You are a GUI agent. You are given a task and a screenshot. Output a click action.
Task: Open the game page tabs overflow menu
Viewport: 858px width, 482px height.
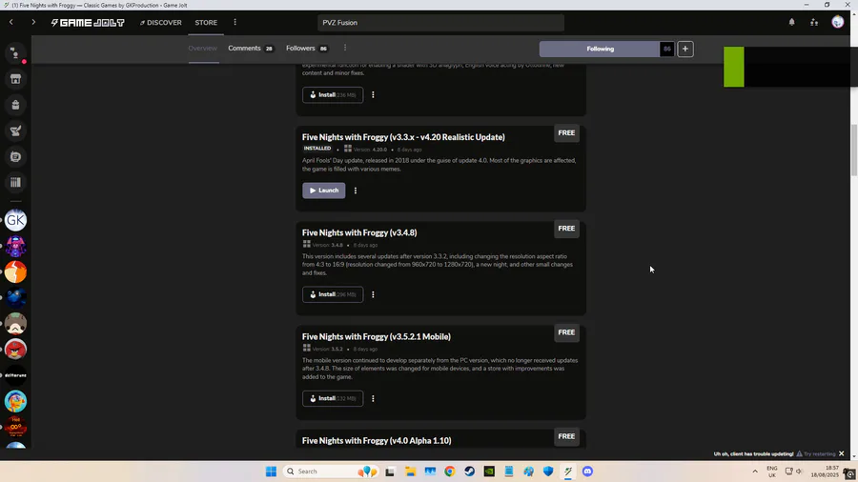click(x=345, y=48)
